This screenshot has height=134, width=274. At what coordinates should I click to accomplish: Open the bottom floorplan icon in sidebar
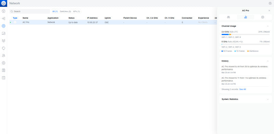(x=3, y=78)
